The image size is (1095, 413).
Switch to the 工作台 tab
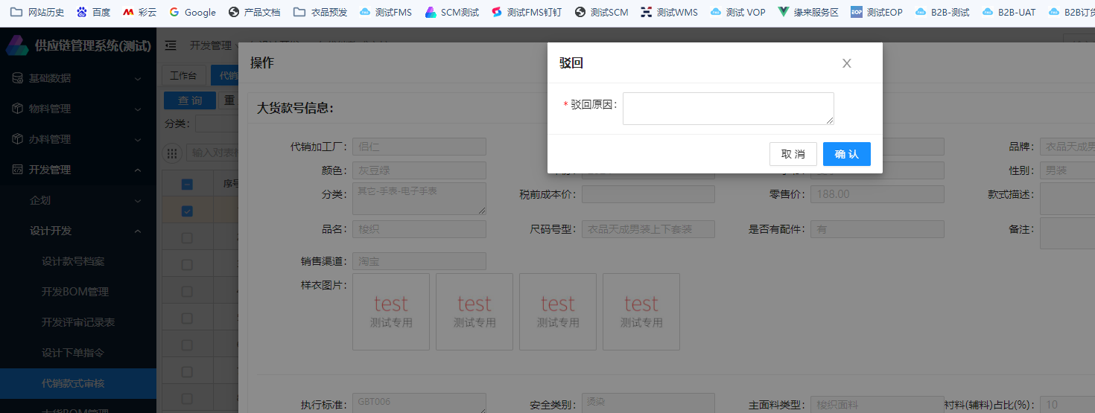183,75
